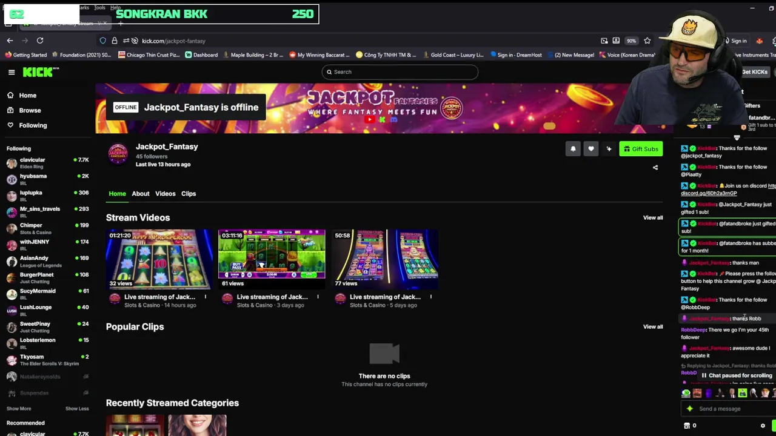This screenshot has width=776, height=436.
Task: Click Show Less in the following list
Action: click(x=77, y=409)
